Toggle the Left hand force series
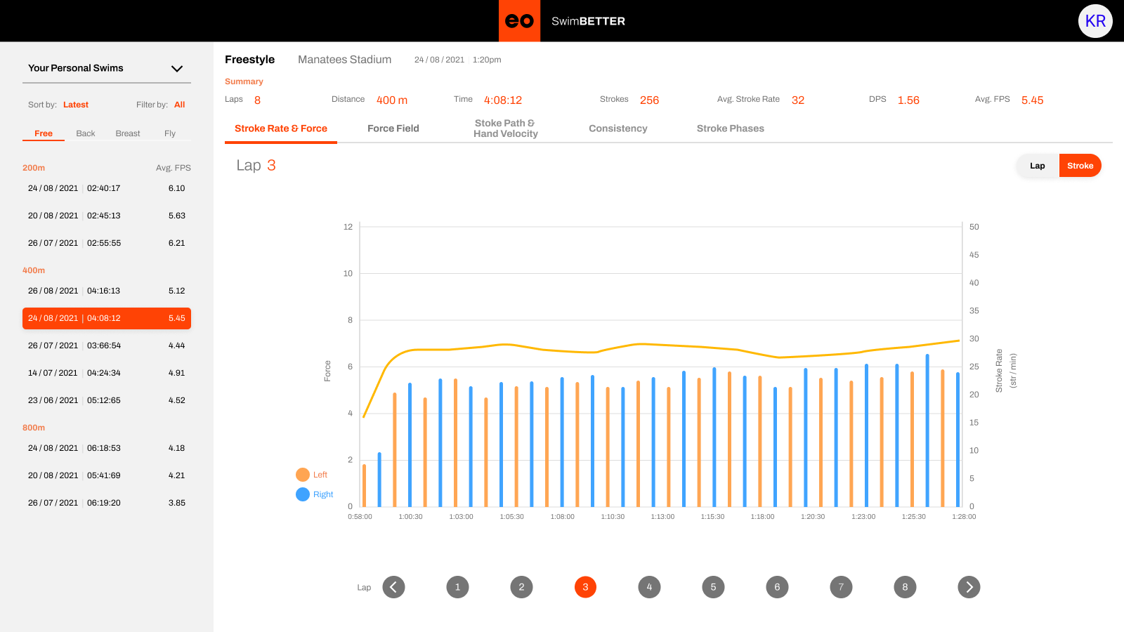 (x=303, y=475)
